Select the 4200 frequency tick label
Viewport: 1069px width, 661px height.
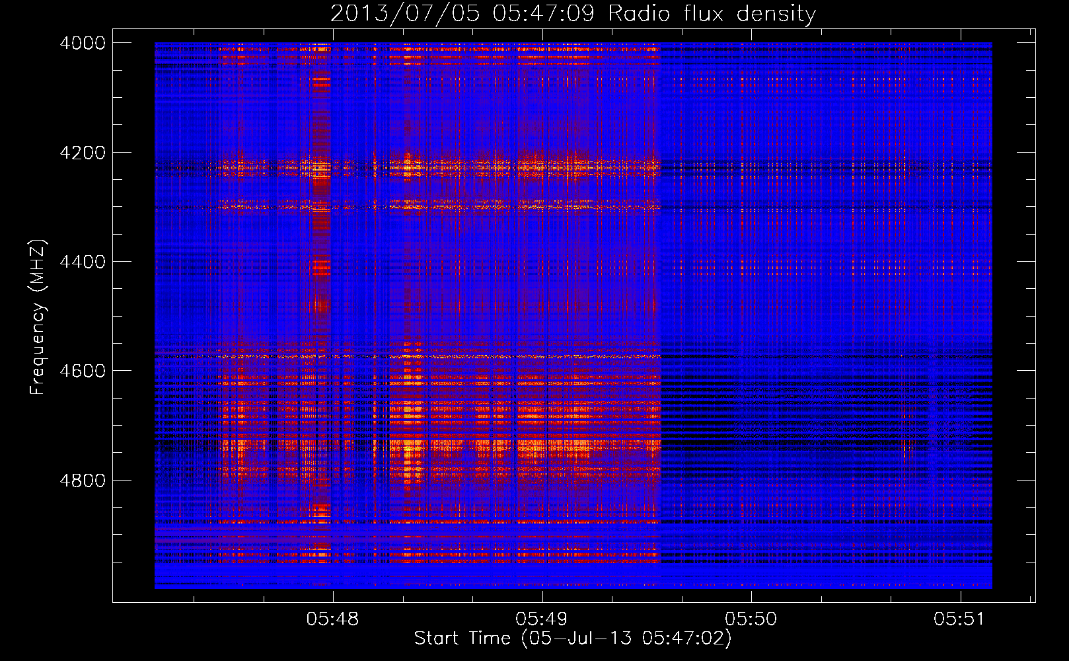coord(83,153)
